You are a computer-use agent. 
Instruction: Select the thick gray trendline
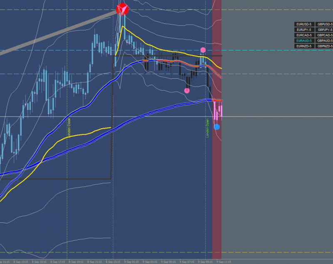(x=58, y=32)
